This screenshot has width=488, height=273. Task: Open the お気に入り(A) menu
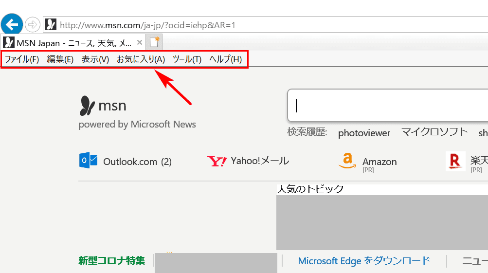point(141,59)
